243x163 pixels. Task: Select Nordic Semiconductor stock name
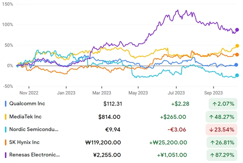tap(35, 129)
